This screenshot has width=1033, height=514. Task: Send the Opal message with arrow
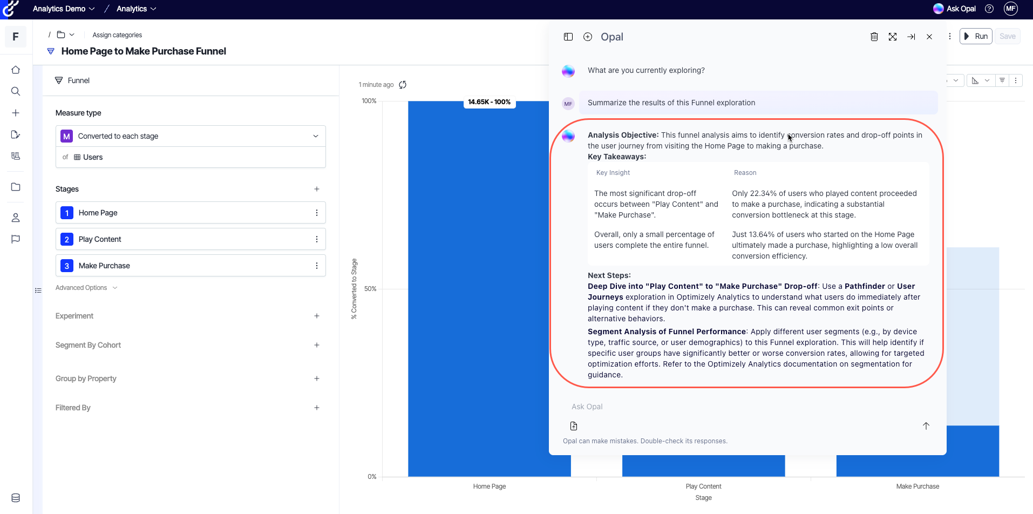pos(926,426)
